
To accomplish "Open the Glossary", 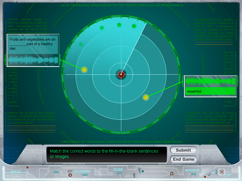I will (83, 172).
